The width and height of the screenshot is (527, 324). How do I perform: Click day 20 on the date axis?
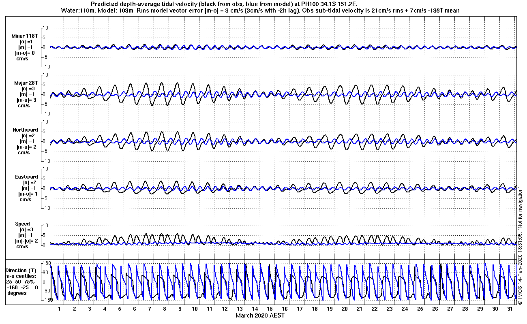(x=345, y=309)
